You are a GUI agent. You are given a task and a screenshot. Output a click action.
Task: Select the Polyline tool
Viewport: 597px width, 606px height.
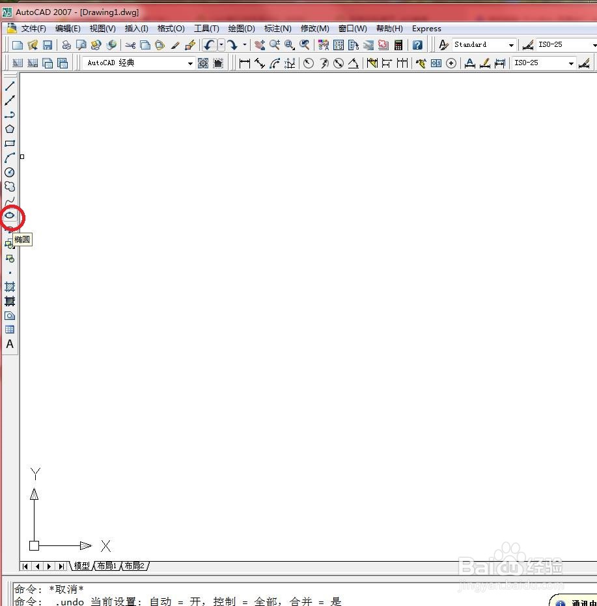coord(10,115)
